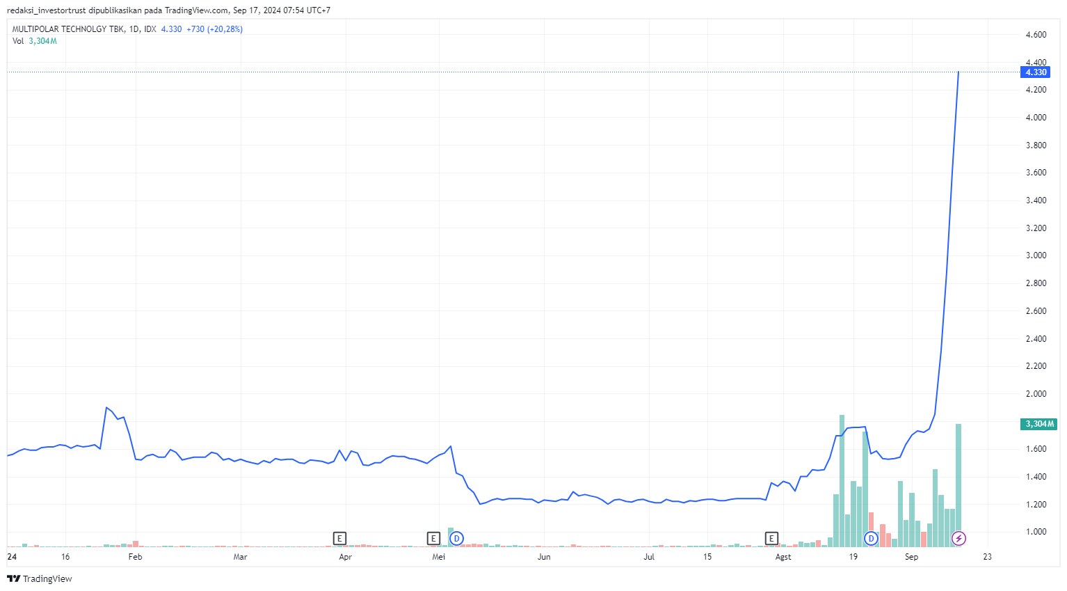Click the 2.400 price axis label
Screen dimensions: 1067x591
pyautogui.click(x=1036, y=339)
